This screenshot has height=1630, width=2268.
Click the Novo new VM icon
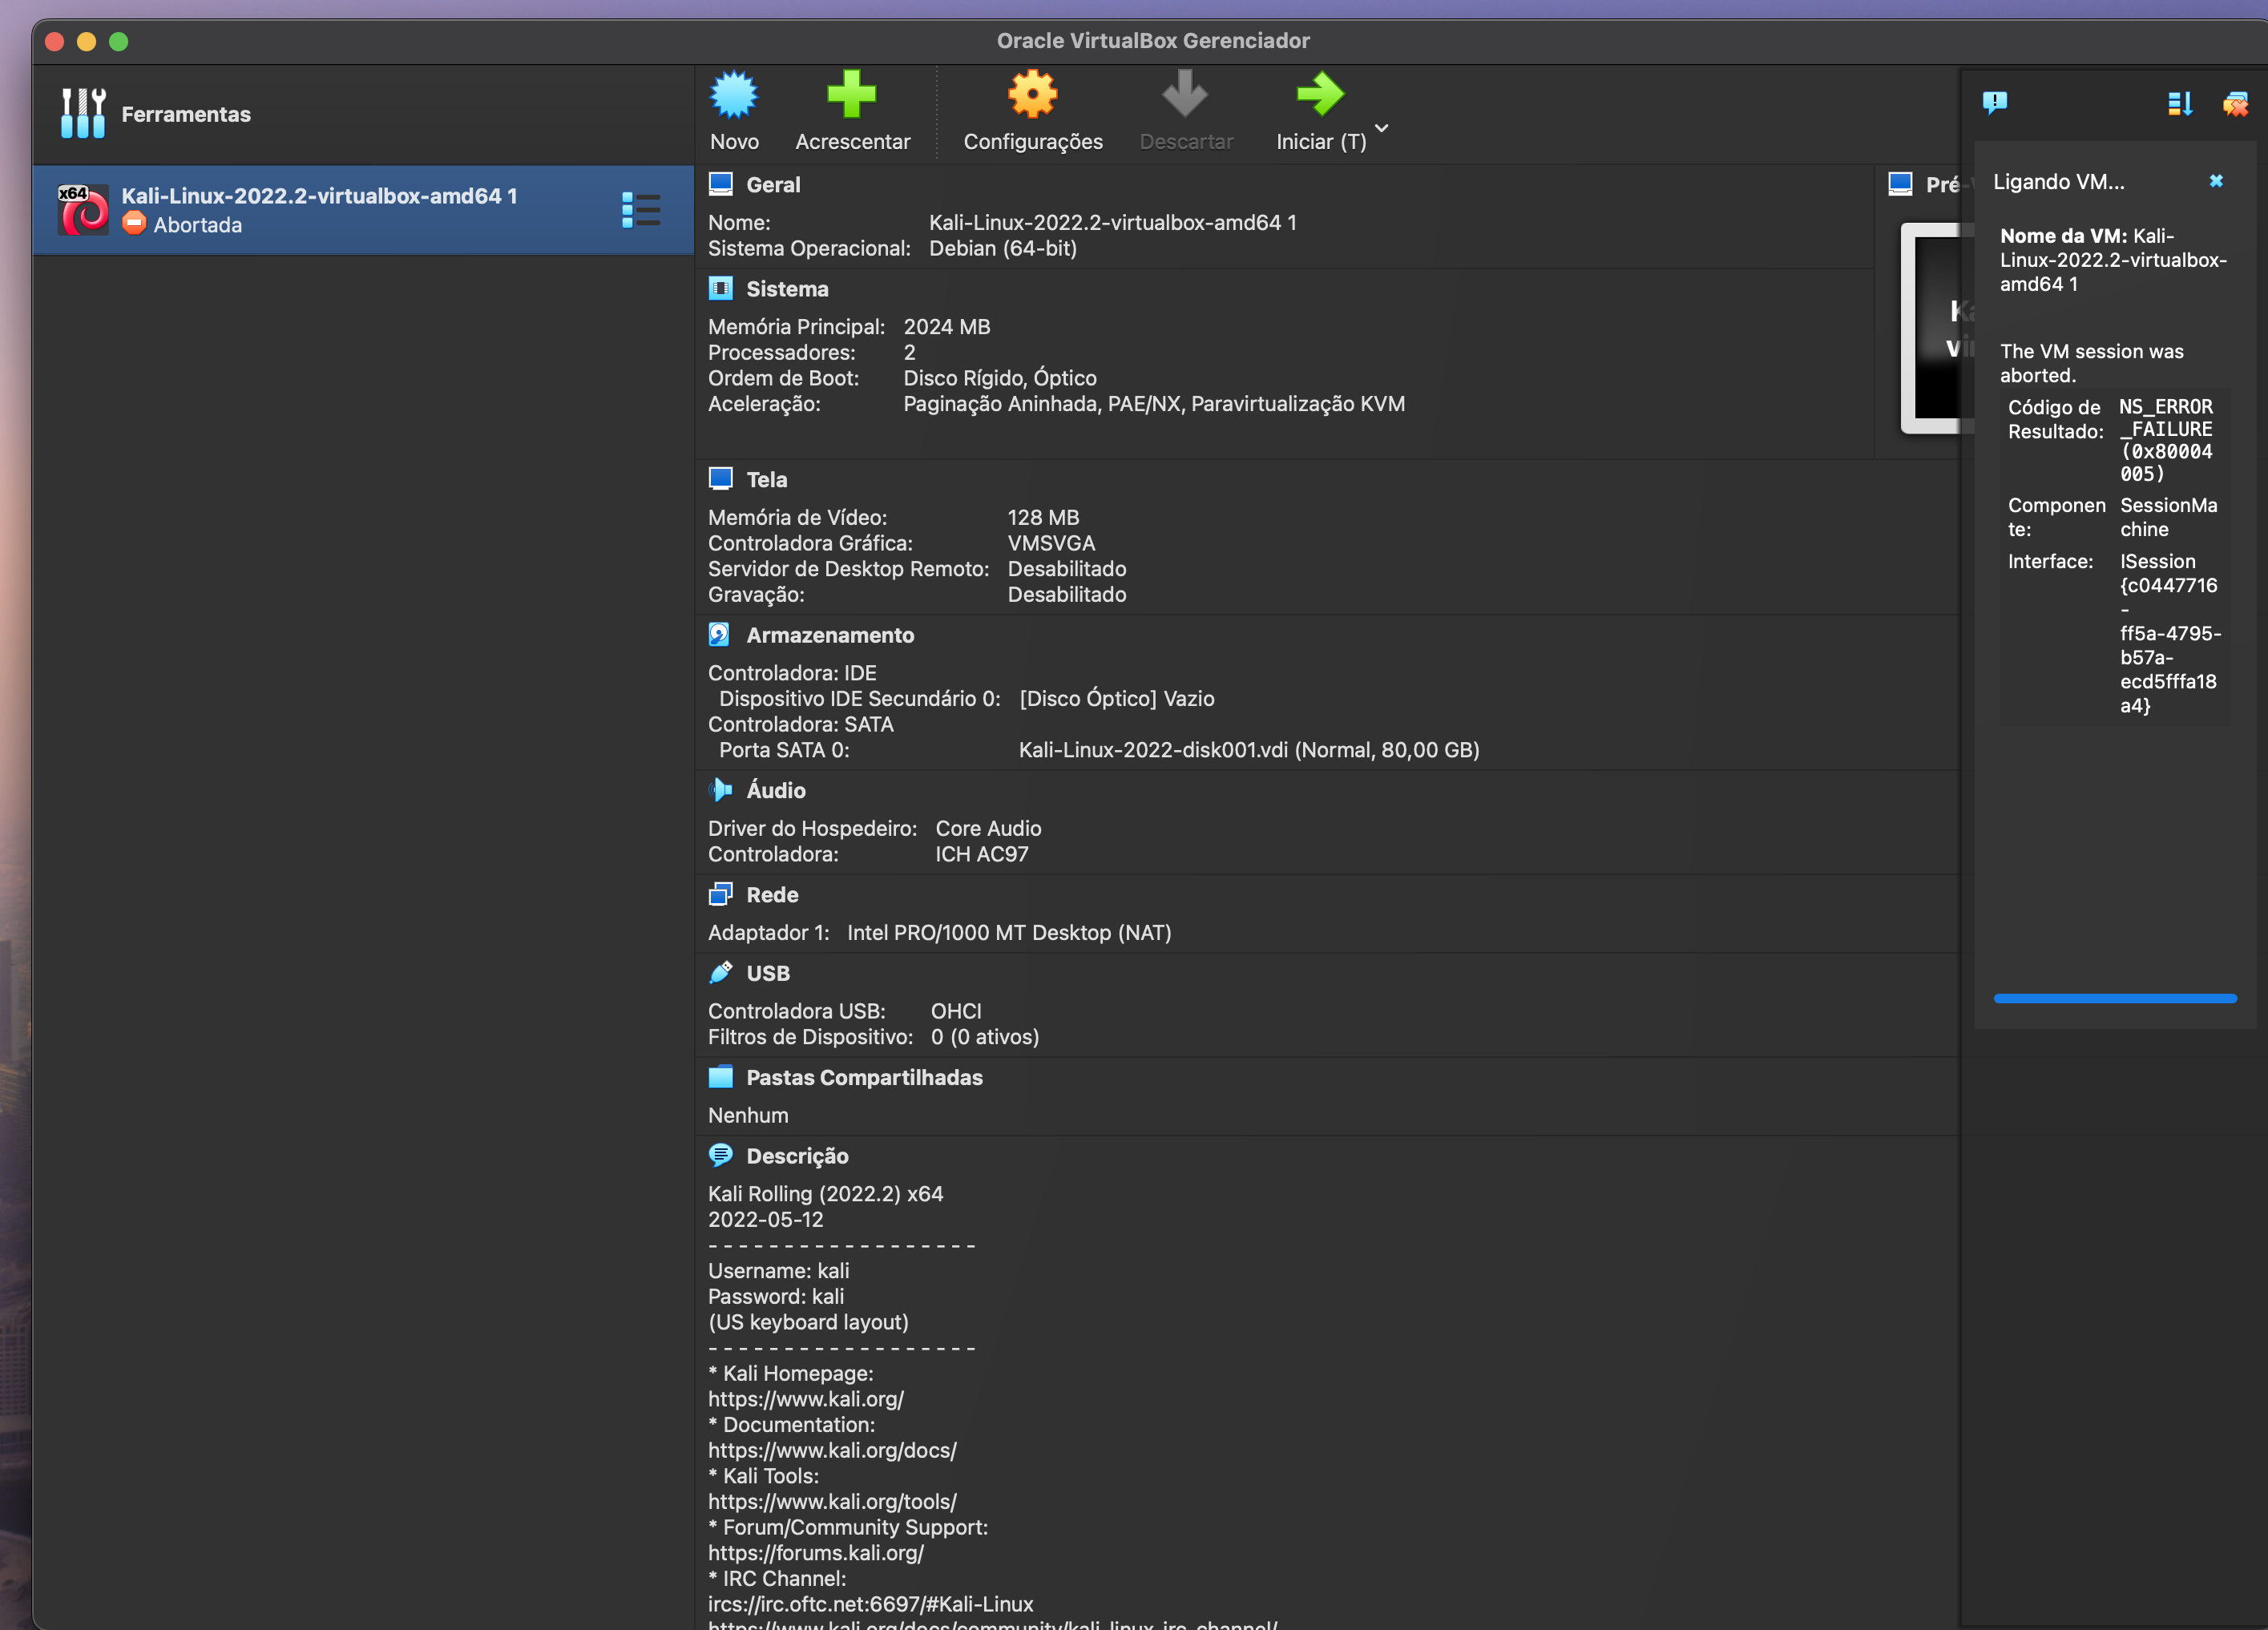tap(734, 95)
